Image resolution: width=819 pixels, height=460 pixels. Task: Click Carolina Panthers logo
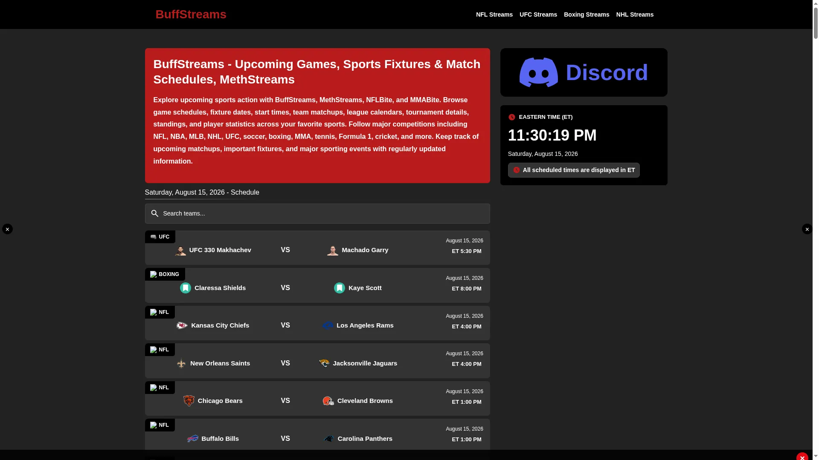(x=329, y=439)
